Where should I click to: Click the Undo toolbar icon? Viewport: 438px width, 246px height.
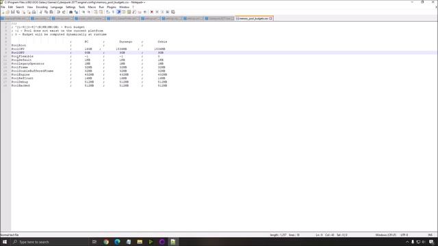coord(58,12)
